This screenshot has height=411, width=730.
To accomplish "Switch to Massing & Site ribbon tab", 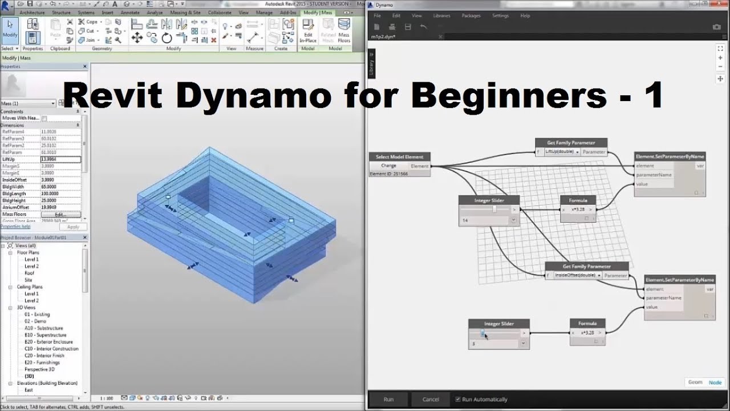I will [x=186, y=12].
